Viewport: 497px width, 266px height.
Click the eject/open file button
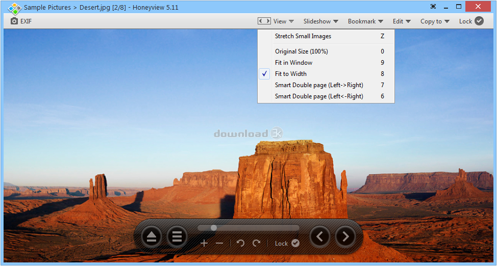(x=152, y=236)
